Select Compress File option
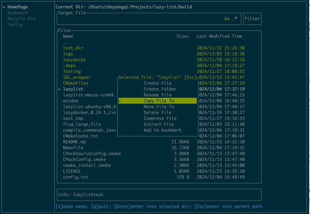310x214 pixels. coord(160,118)
